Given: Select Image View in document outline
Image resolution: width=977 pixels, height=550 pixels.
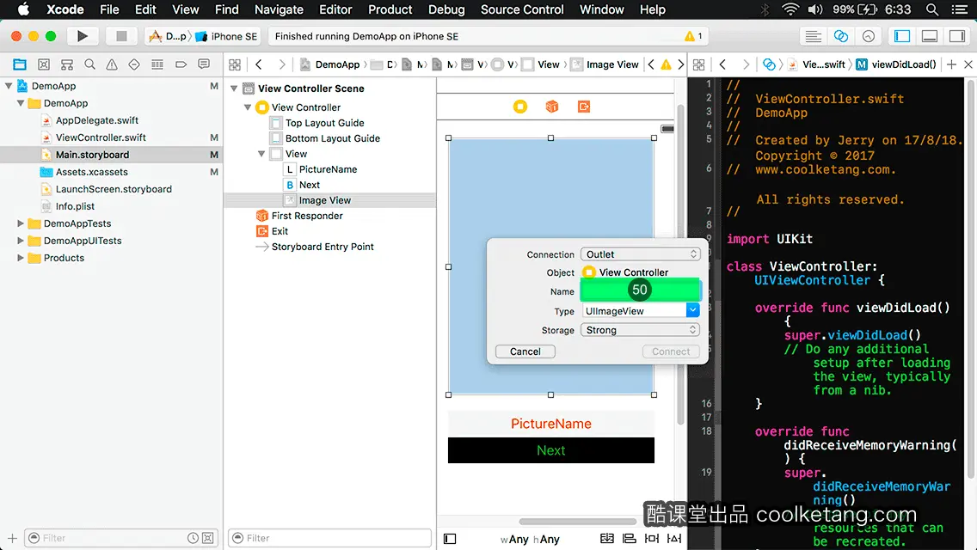Looking at the screenshot, I should 324,200.
